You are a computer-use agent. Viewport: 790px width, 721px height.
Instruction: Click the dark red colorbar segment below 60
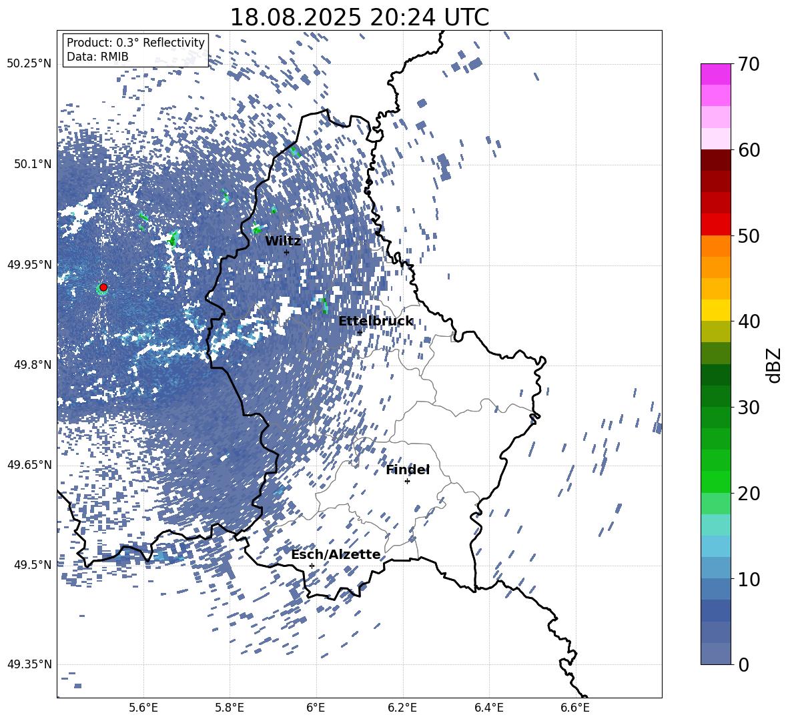pyautogui.click(x=715, y=160)
